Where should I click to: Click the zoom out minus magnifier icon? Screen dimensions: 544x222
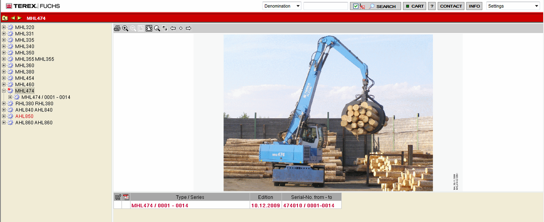pyautogui.click(x=133, y=28)
